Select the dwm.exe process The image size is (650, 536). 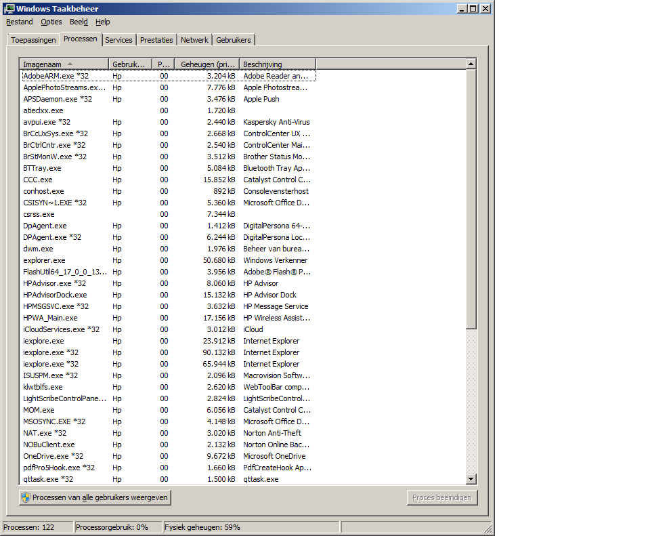pyautogui.click(x=169, y=249)
